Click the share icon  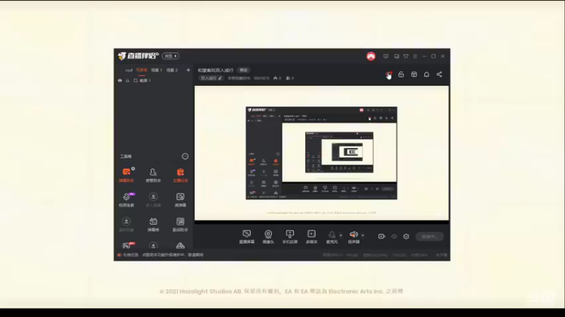click(x=439, y=75)
